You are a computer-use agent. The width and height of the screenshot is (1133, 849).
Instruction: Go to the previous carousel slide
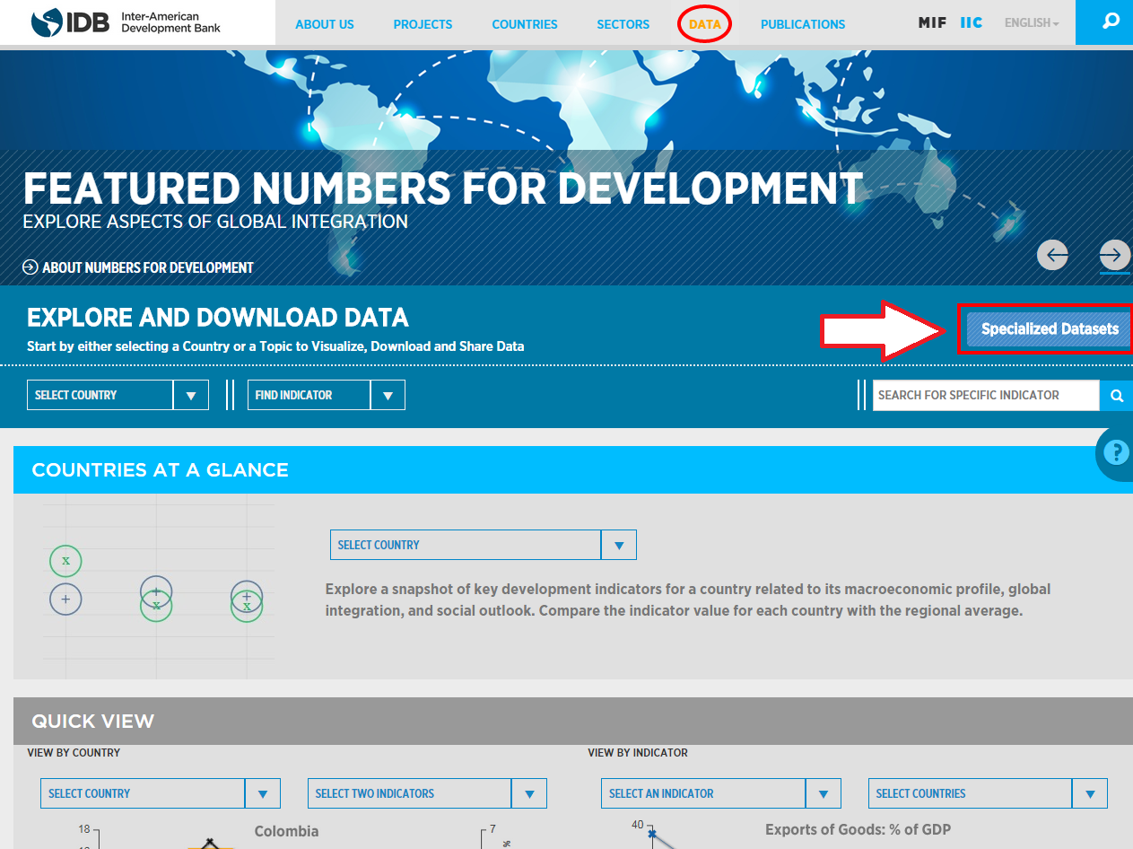[1052, 255]
